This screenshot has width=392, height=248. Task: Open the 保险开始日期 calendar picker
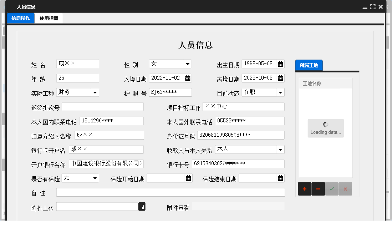(x=188, y=178)
